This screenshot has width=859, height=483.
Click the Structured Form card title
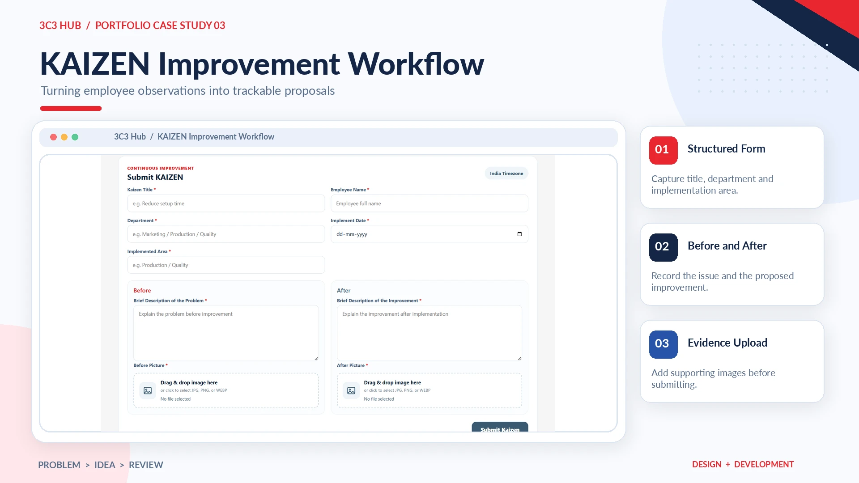point(726,149)
